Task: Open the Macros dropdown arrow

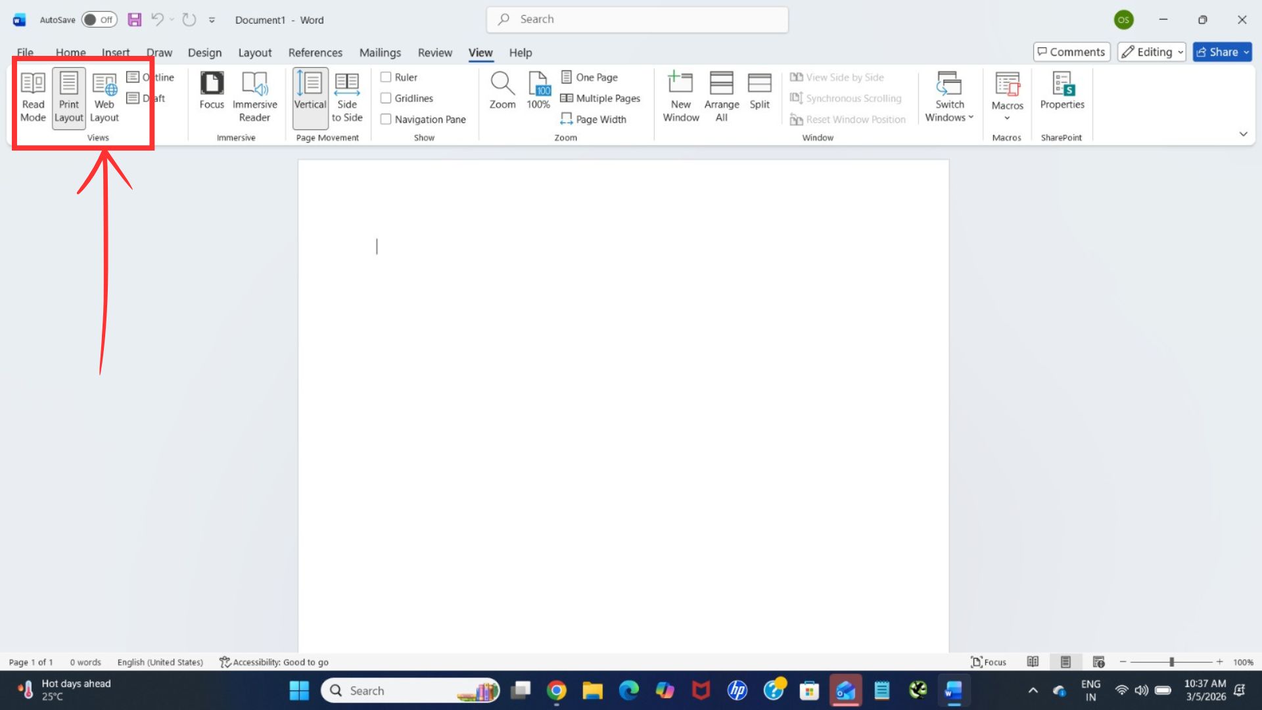Action: point(1006,117)
